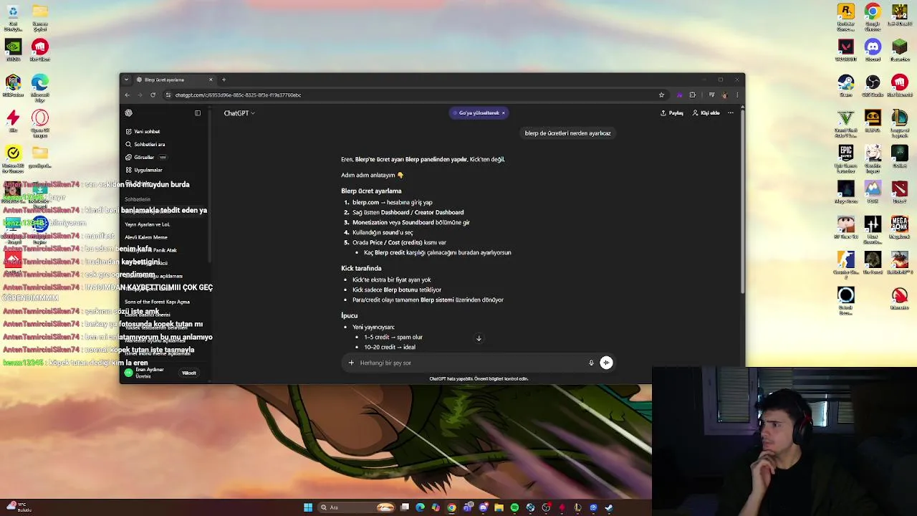Open the ChatGPT logo home icon
The width and height of the screenshot is (917, 516).
[128, 113]
